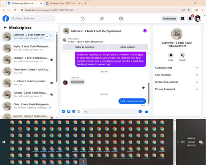Open Chrome profile icon in toolbar

(197, 10)
